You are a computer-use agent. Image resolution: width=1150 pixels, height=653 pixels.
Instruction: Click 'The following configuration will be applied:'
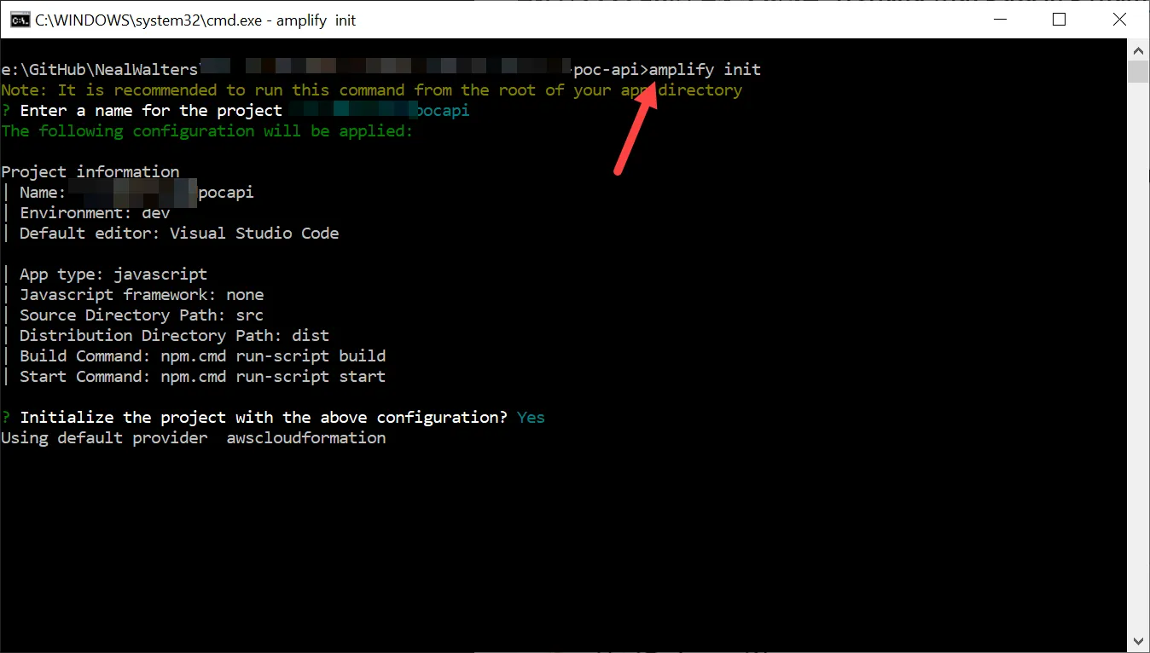pos(207,131)
